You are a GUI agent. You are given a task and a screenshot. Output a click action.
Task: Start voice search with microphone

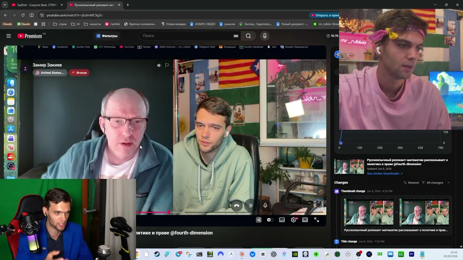[265, 36]
